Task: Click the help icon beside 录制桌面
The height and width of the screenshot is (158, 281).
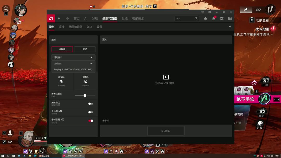Action: (62, 120)
